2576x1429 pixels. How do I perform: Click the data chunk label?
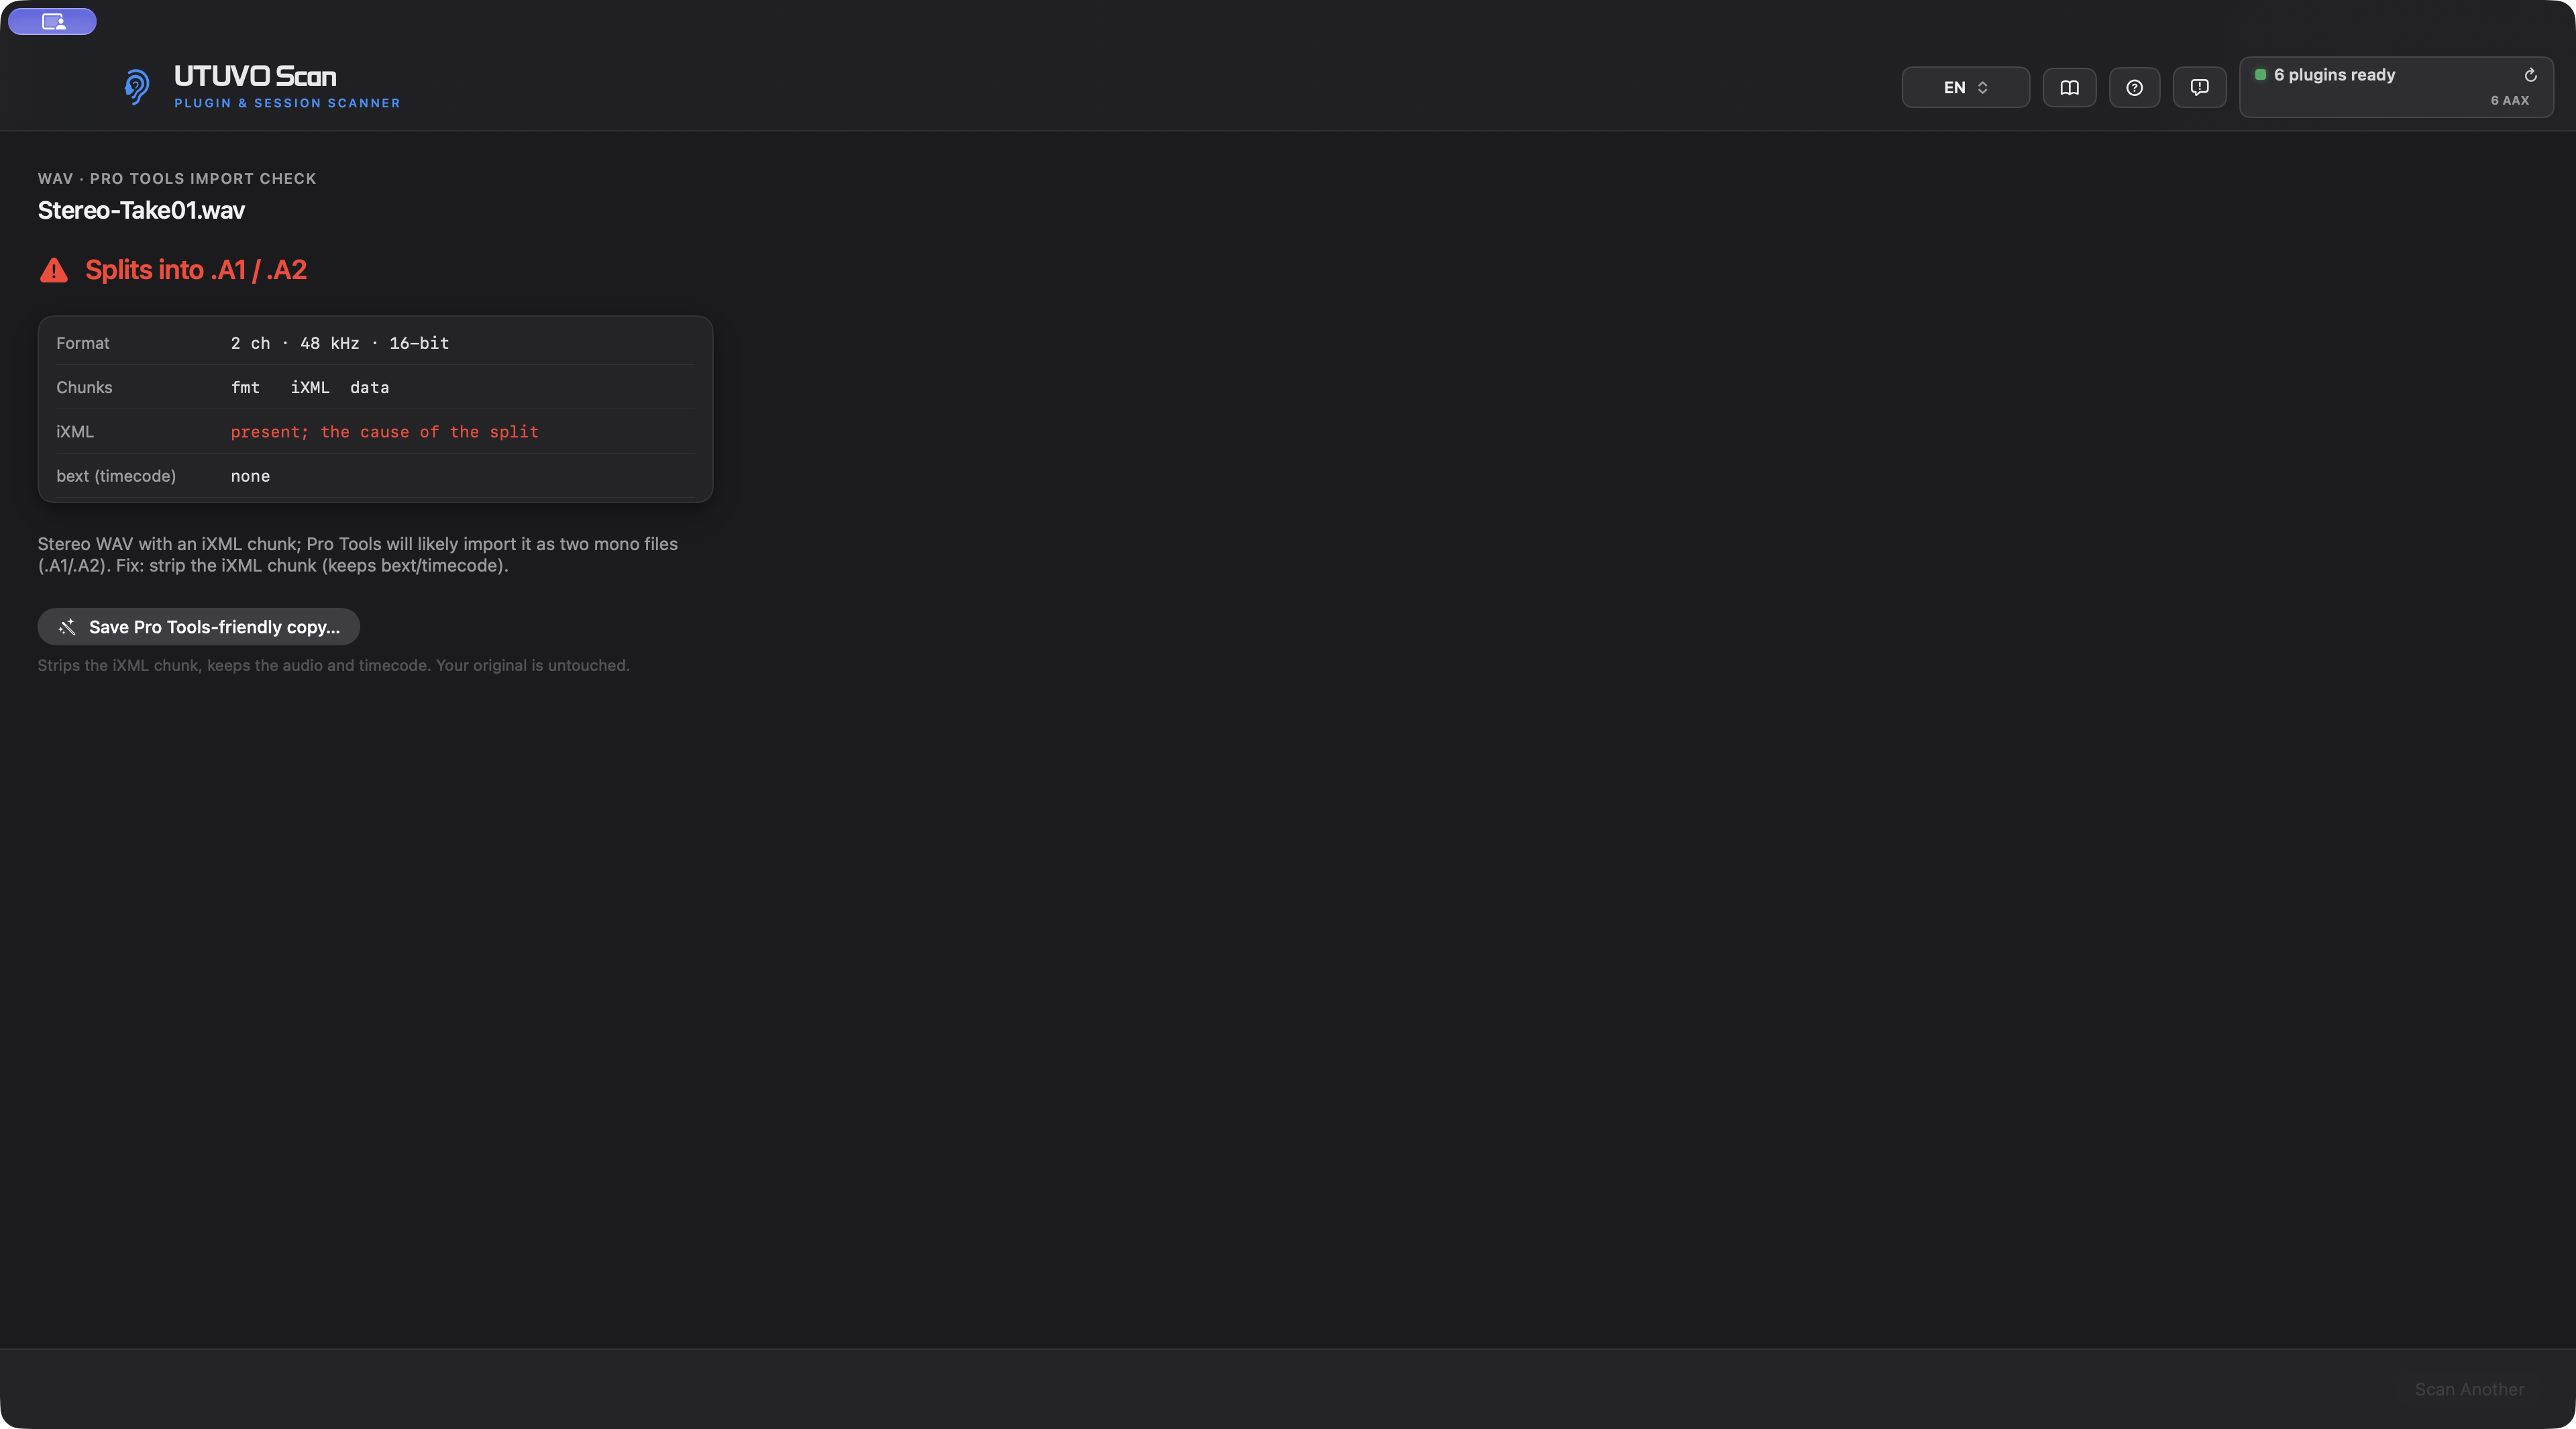tap(369, 387)
